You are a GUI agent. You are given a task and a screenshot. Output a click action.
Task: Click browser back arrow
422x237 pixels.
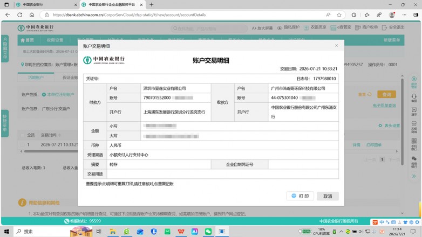(x=8, y=15)
